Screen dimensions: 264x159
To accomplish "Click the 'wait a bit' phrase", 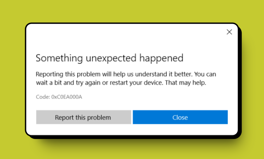I will click(48, 82).
